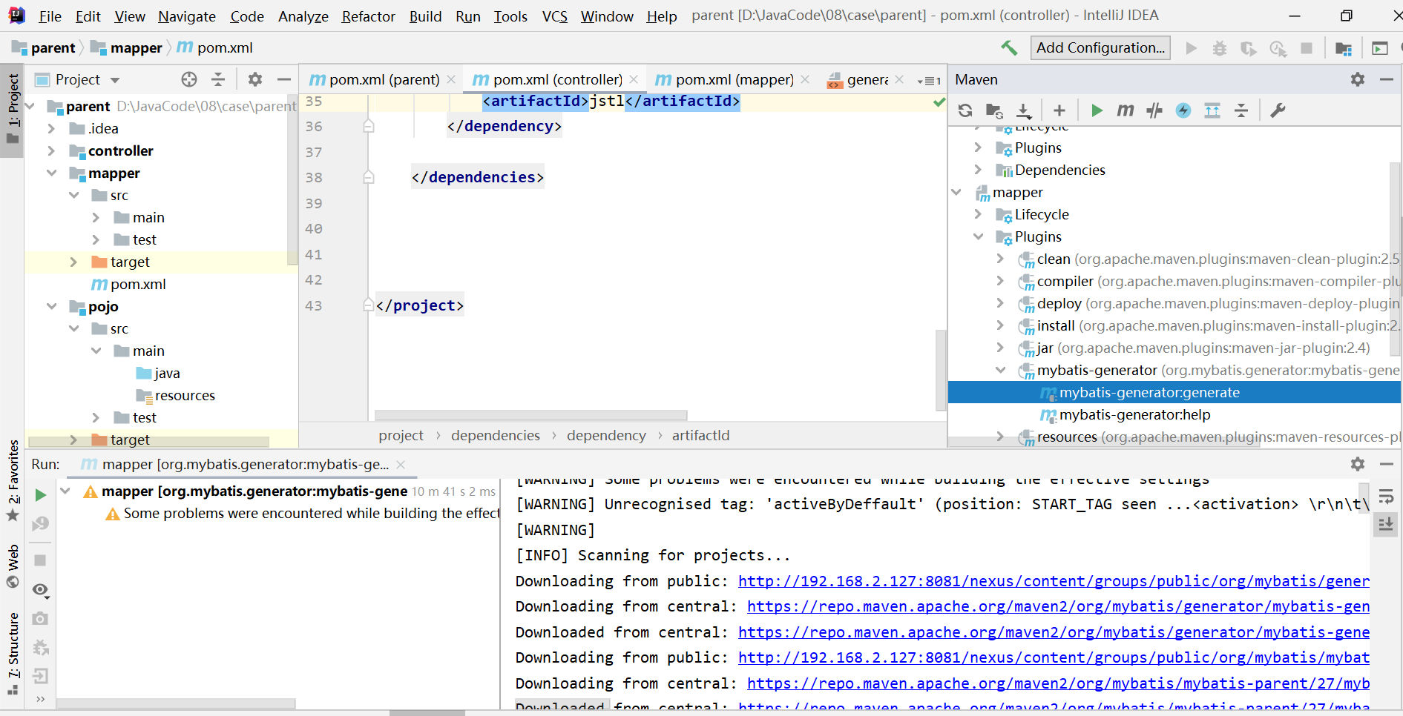This screenshot has height=716, width=1403.
Task: Hide the Project tool window
Action: click(x=283, y=79)
